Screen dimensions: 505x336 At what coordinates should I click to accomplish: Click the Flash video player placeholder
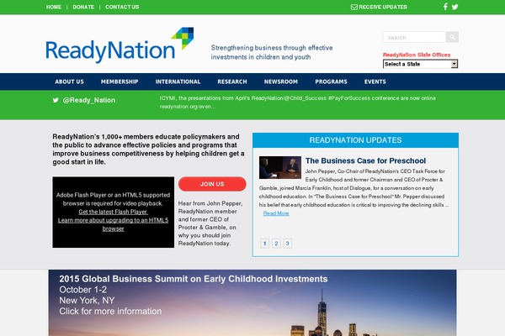click(x=114, y=213)
